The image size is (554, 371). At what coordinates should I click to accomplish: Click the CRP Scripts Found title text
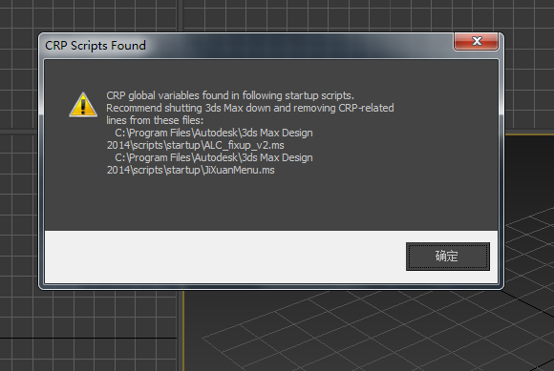point(96,46)
